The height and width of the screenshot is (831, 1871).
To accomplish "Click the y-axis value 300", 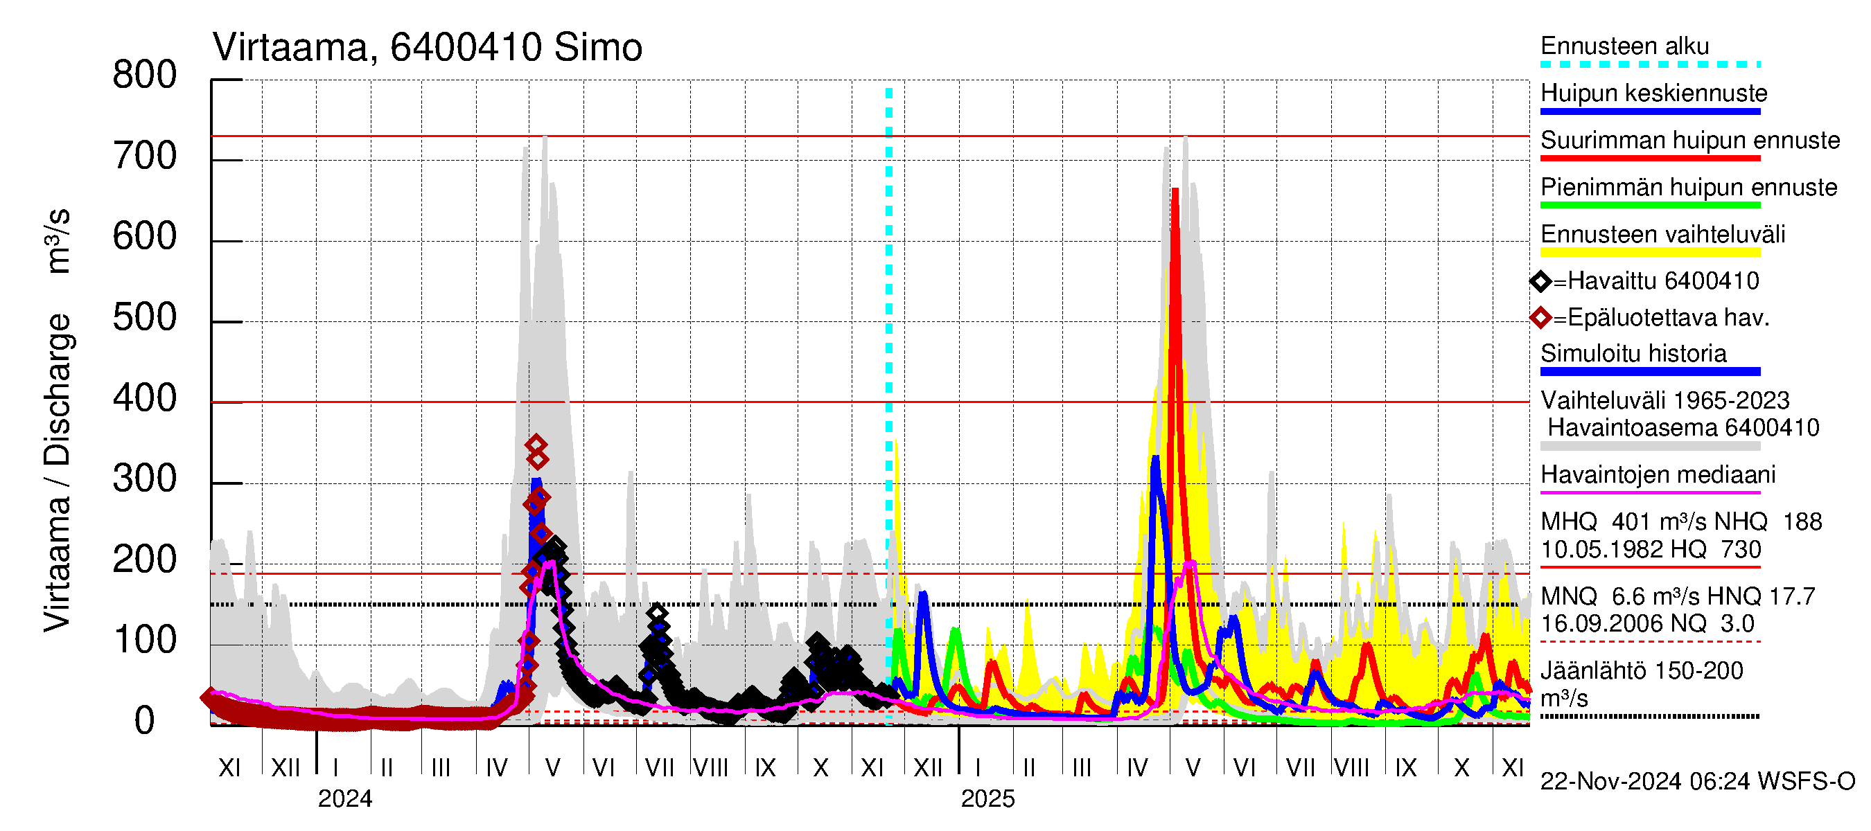I will [145, 479].
